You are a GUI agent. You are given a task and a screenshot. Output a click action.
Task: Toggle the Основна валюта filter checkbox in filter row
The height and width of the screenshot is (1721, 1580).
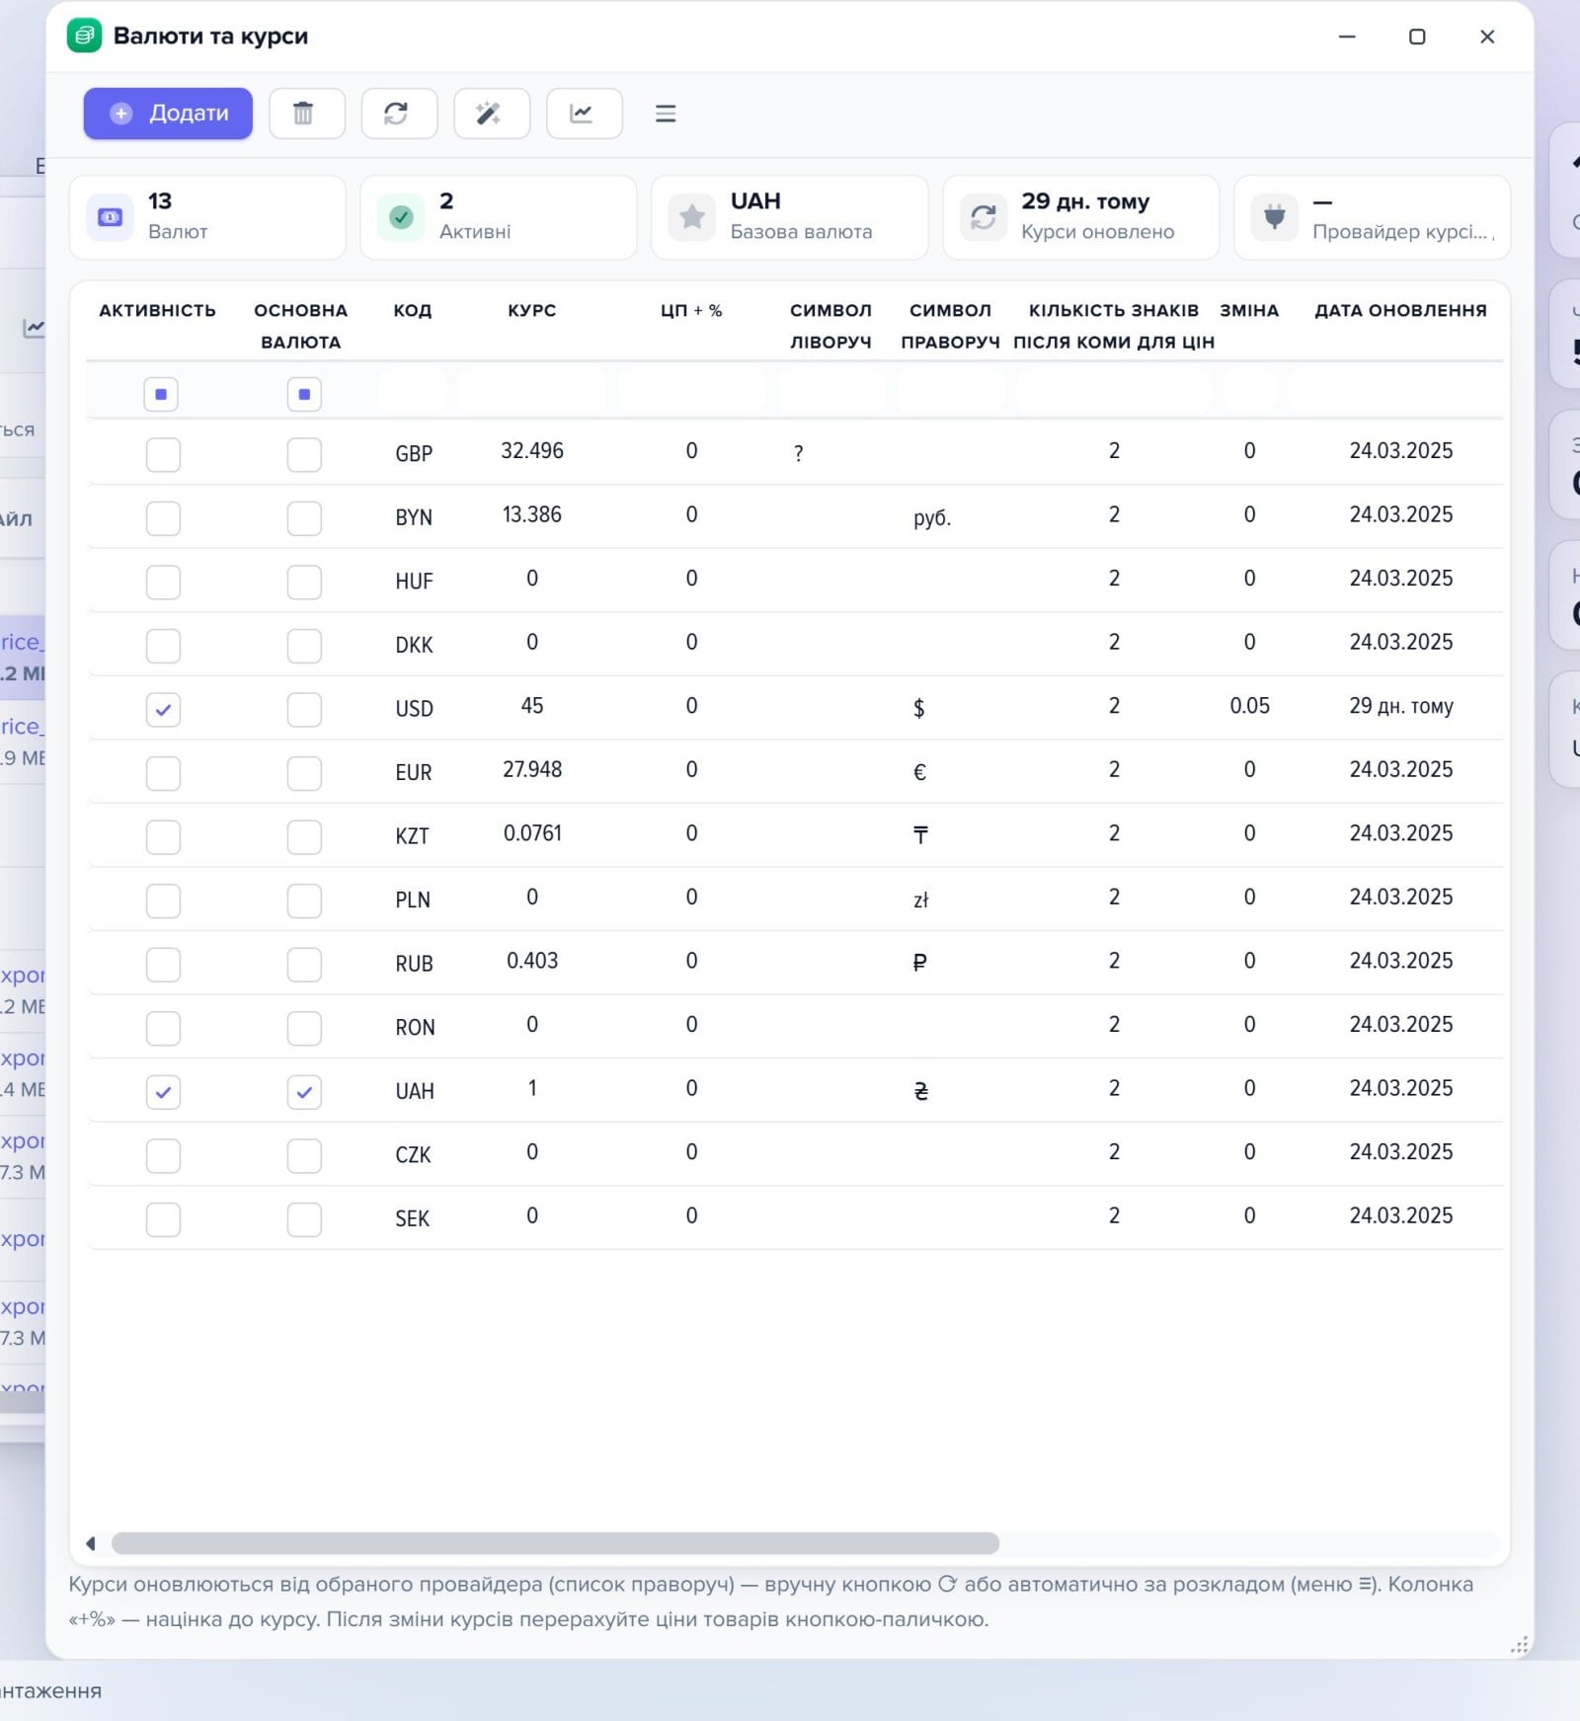[304, 394]
